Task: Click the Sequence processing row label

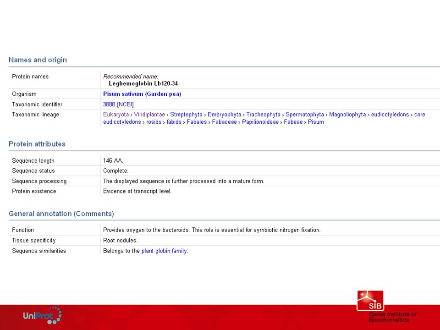Action: (39, 181)
